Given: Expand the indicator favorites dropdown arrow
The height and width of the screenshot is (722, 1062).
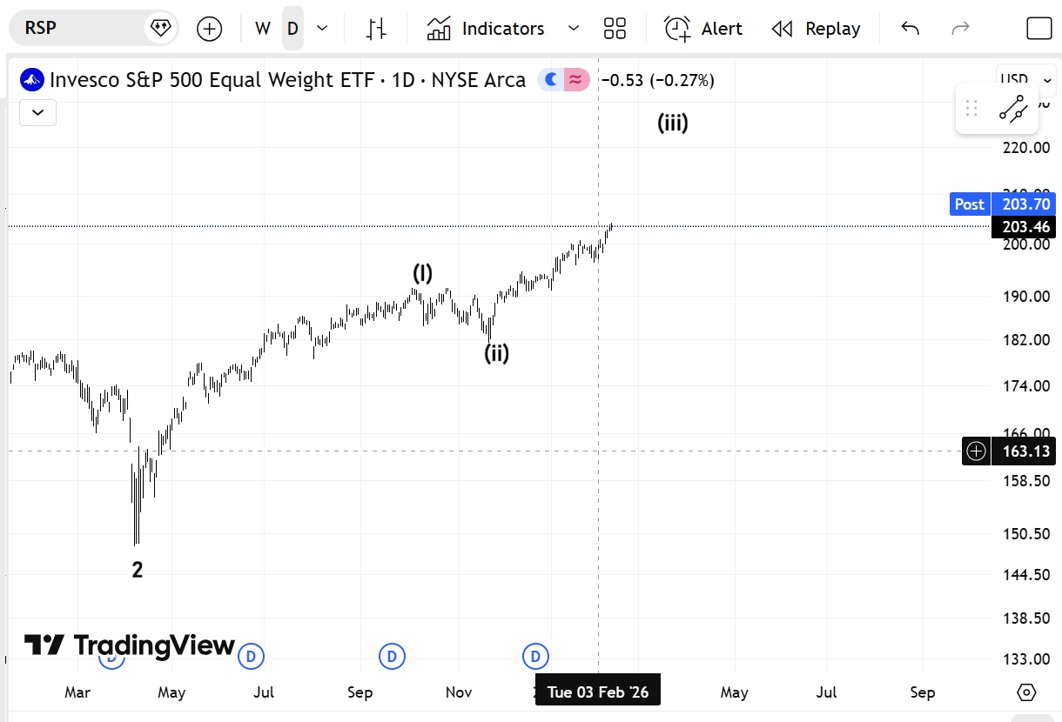Looking at the screenshot, I should point(573,29).
